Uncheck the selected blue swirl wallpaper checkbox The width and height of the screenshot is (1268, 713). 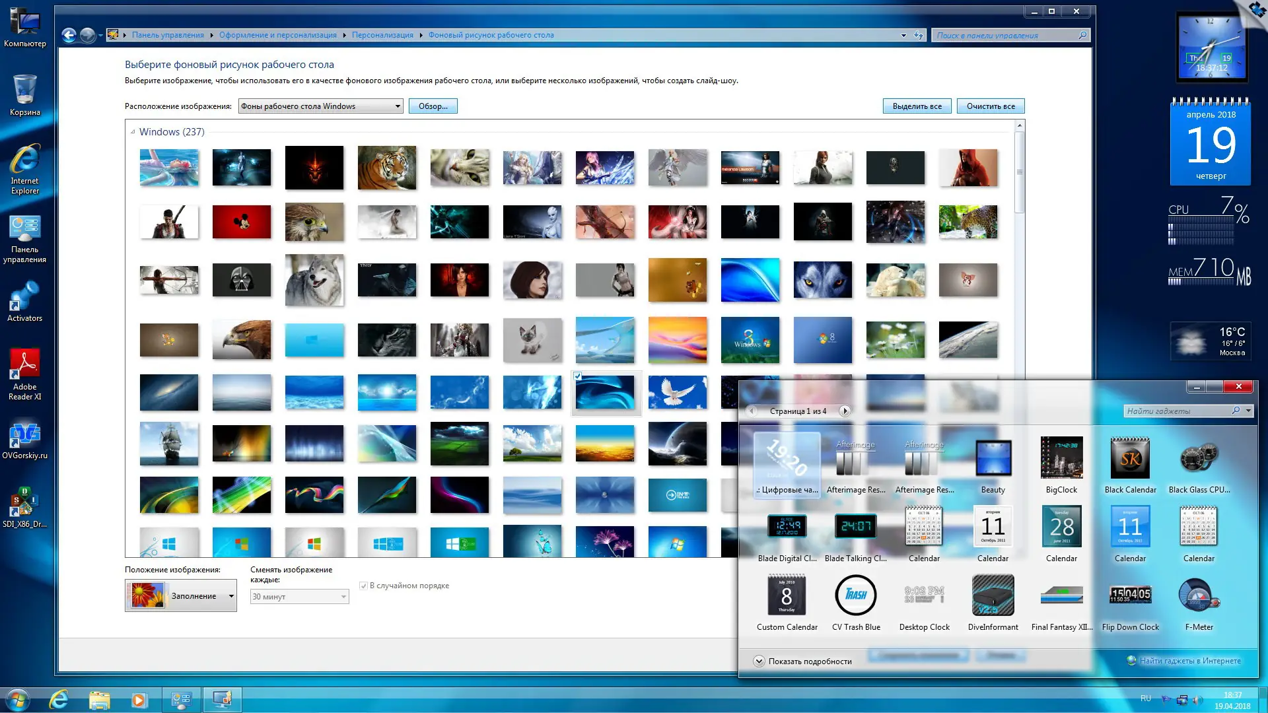tap(578, 376)
